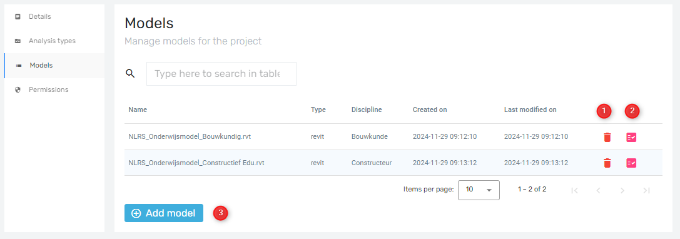Click the search magnifier icon
Screen dimensions: 680x239
coord(130,73)
